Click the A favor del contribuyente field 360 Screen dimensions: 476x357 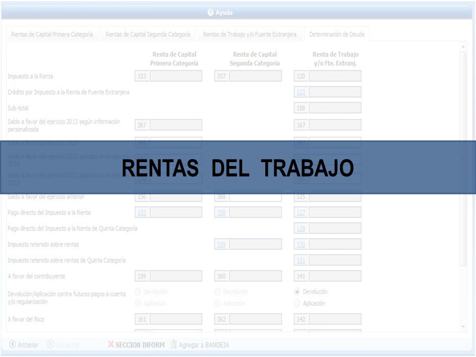tap(256, 276)
